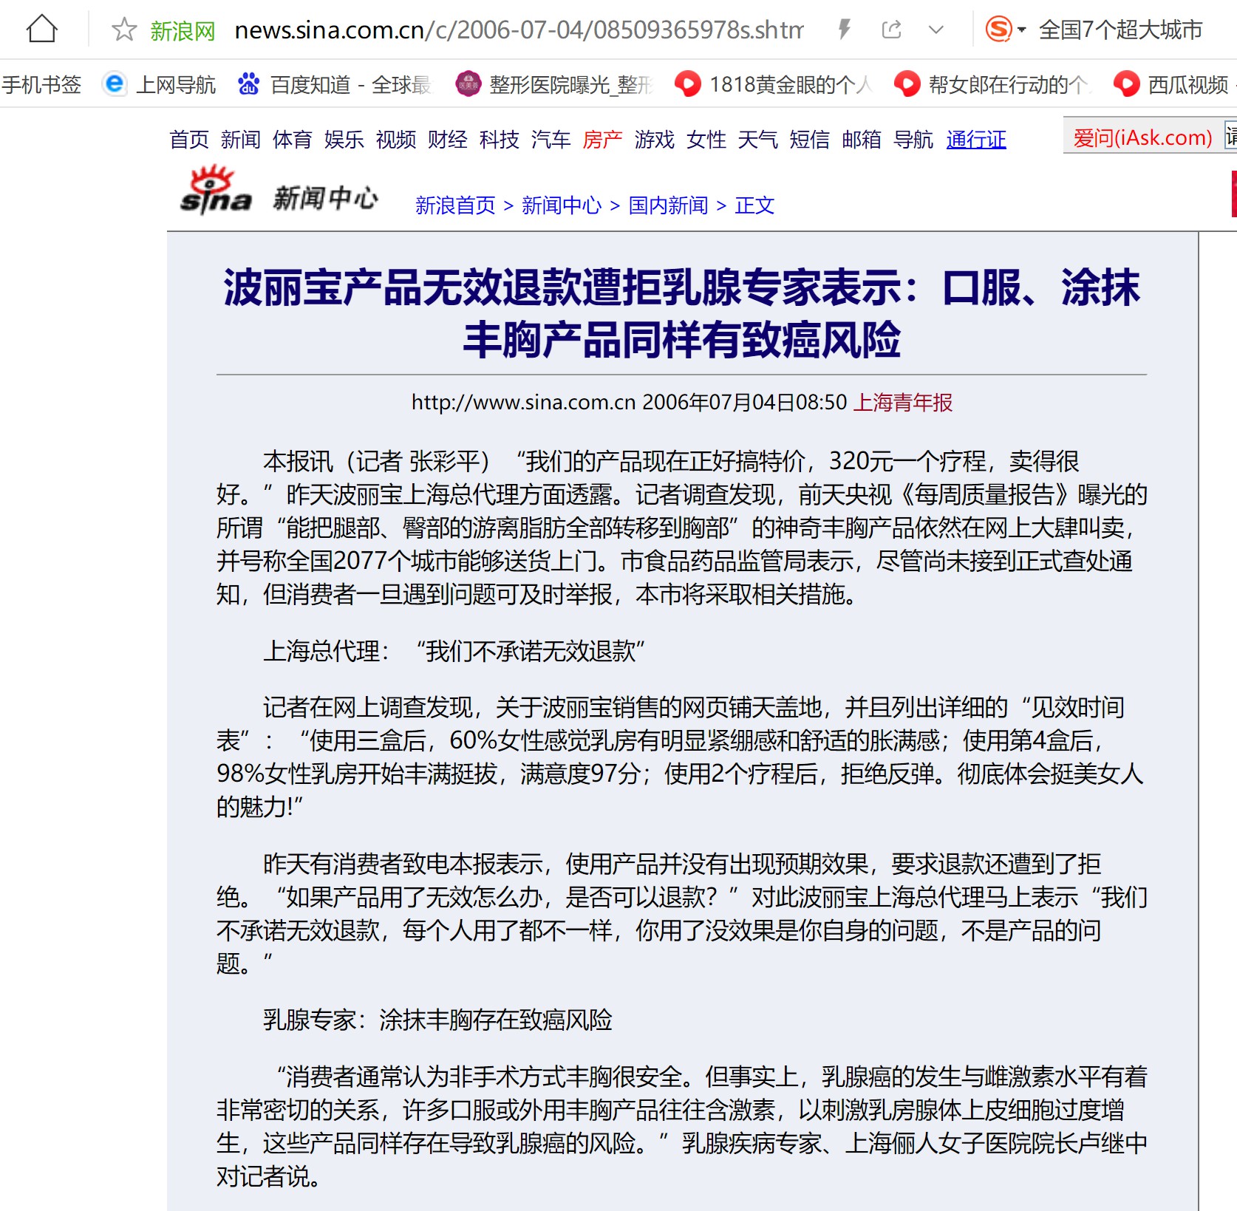
Task: Click 导航 nav link
Action: click(x=913, y=140)
